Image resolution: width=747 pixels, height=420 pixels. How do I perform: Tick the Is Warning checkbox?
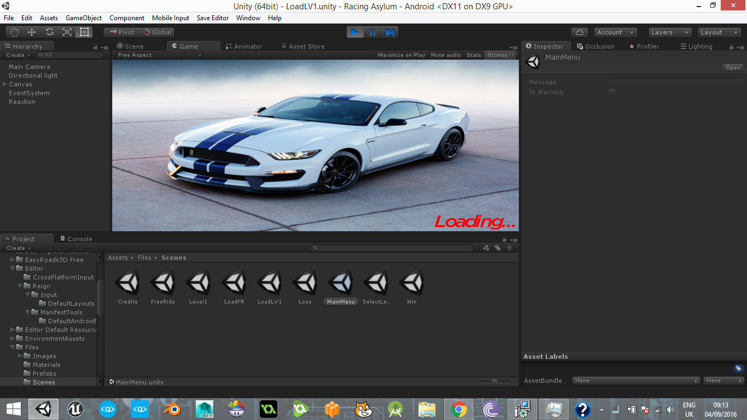click(612, 92)
